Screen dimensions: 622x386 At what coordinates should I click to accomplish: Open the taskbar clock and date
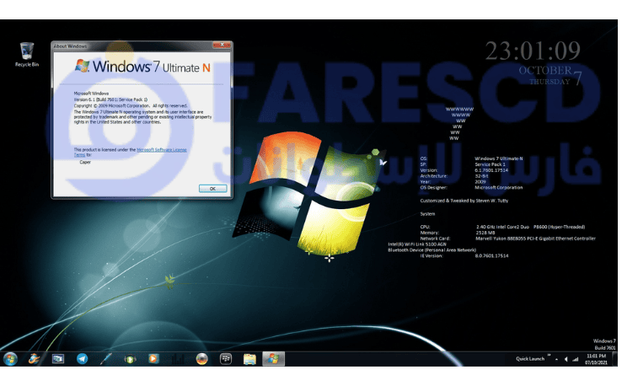[x=596, y=359]
